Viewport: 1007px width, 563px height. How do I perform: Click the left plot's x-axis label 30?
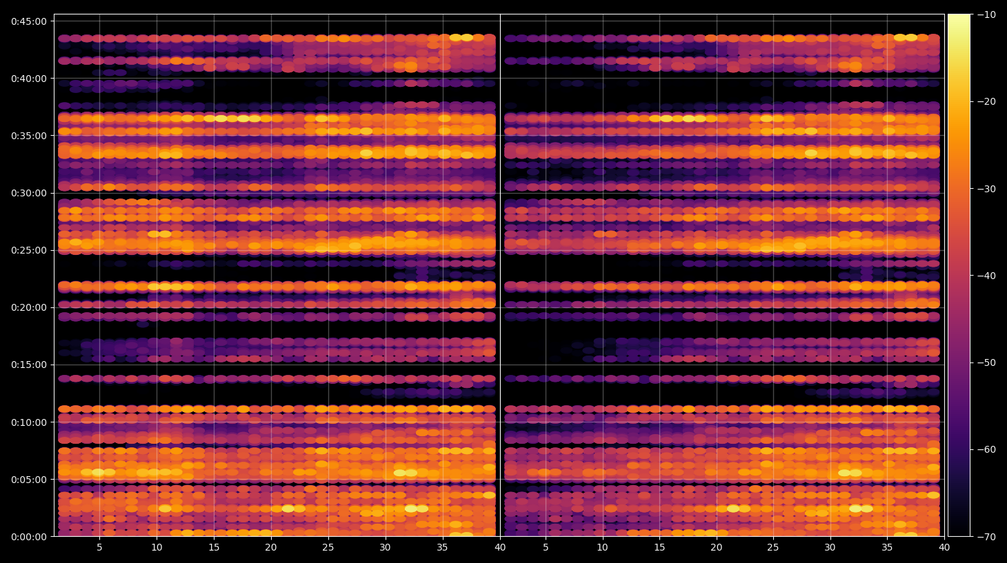(x=385, y=548)
